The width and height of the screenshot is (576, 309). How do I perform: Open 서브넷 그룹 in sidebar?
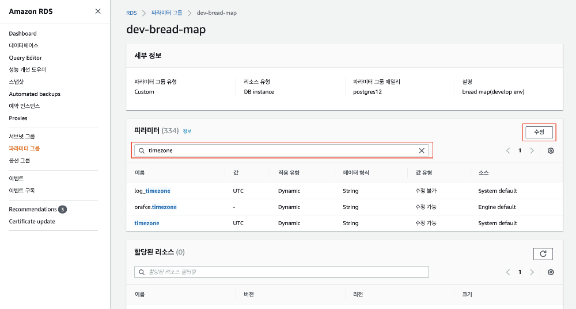click(22, 136)
